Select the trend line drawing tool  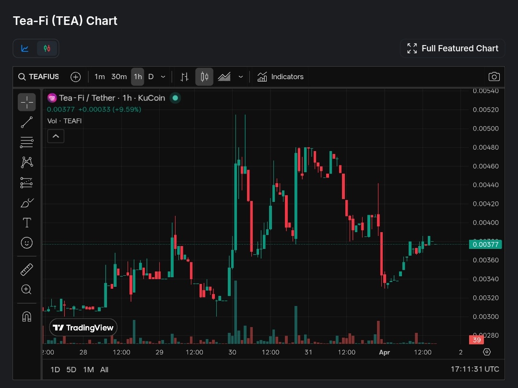pos(27,122)
